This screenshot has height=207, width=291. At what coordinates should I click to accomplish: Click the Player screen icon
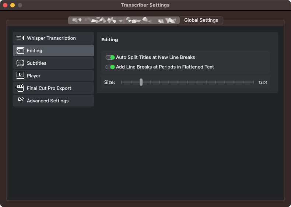coord(20,76)
